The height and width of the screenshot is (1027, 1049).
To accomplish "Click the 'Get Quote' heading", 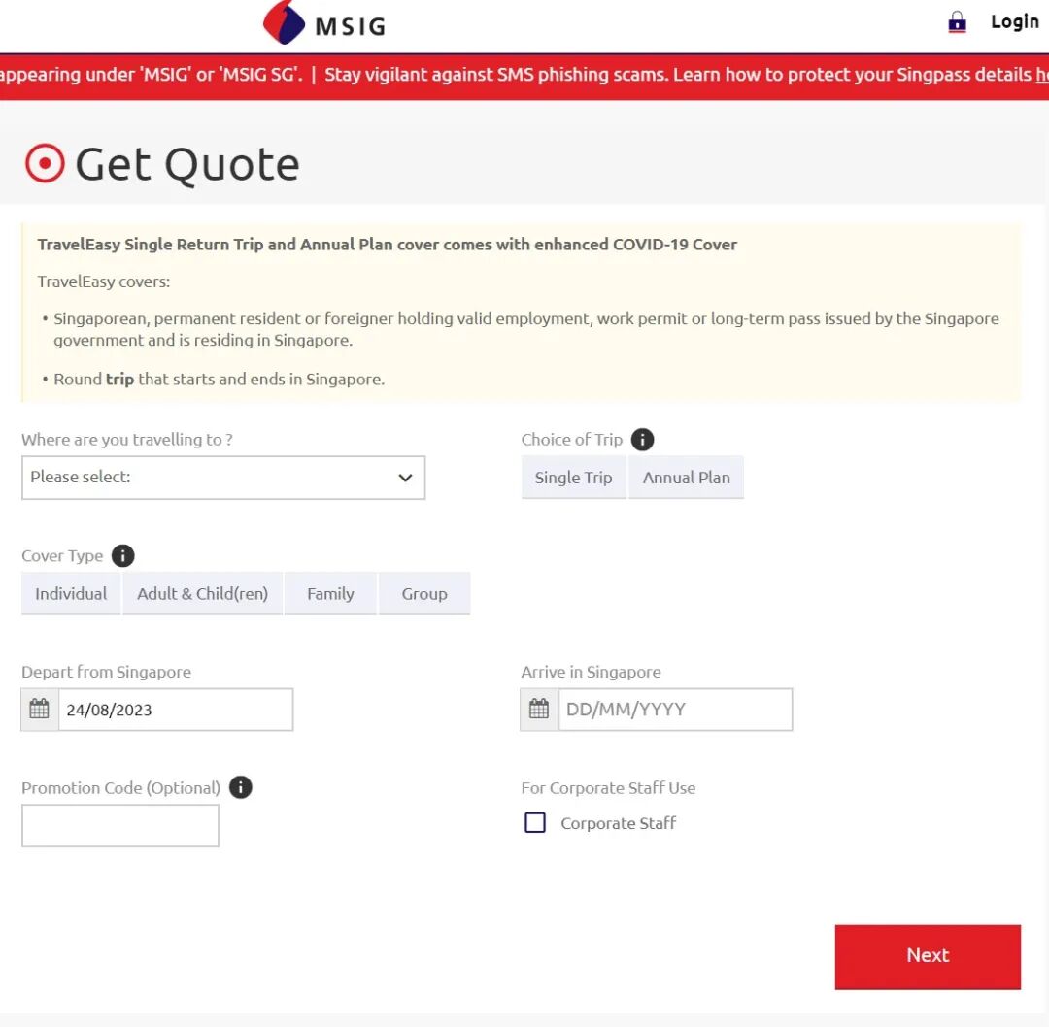I will click(187, 164).
